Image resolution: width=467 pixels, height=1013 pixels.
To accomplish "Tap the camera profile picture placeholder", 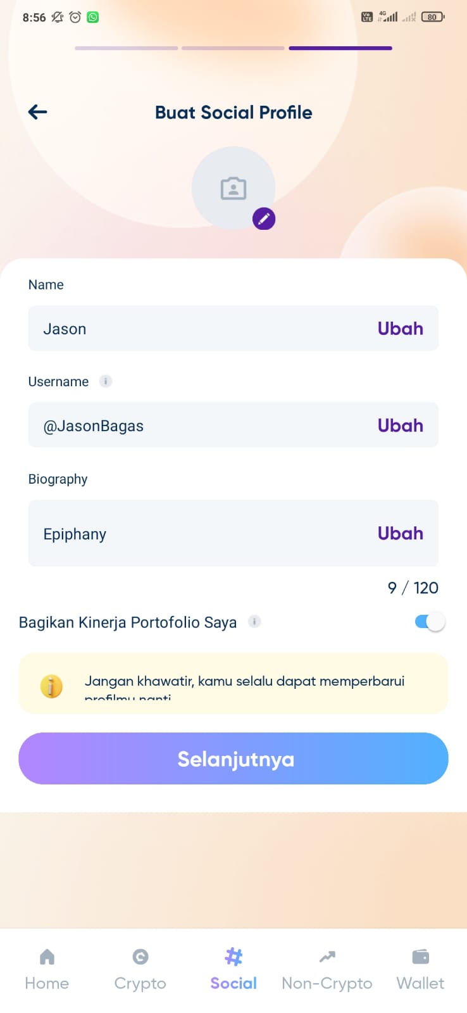I will coord(233,188).
